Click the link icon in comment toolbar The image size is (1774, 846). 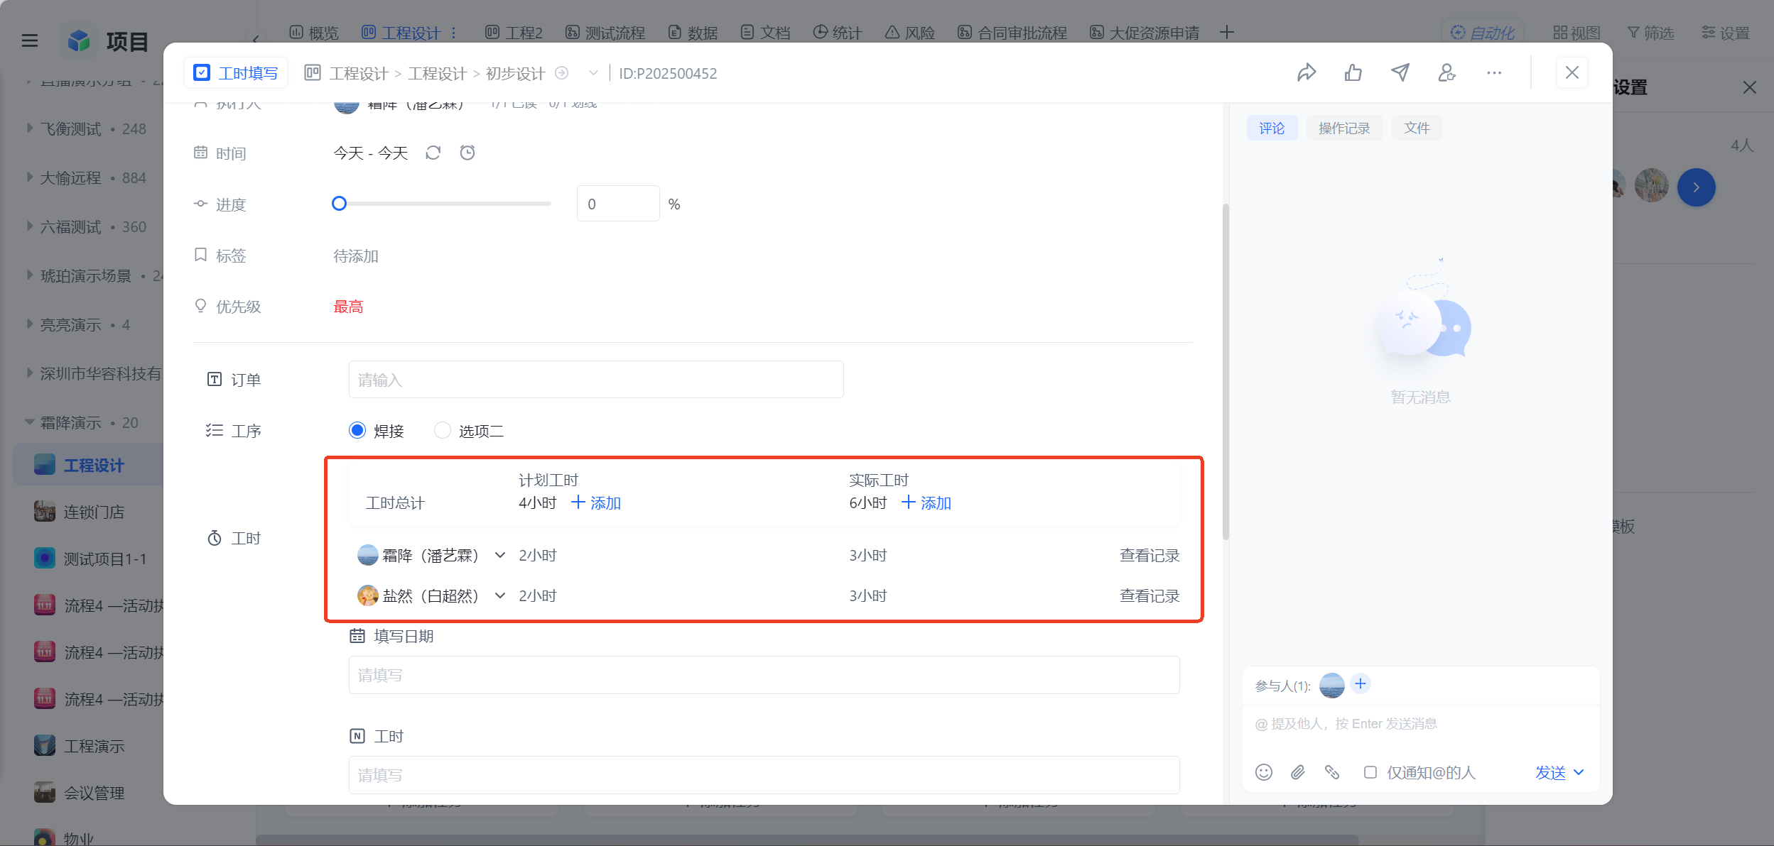(x=1332, y=772)
